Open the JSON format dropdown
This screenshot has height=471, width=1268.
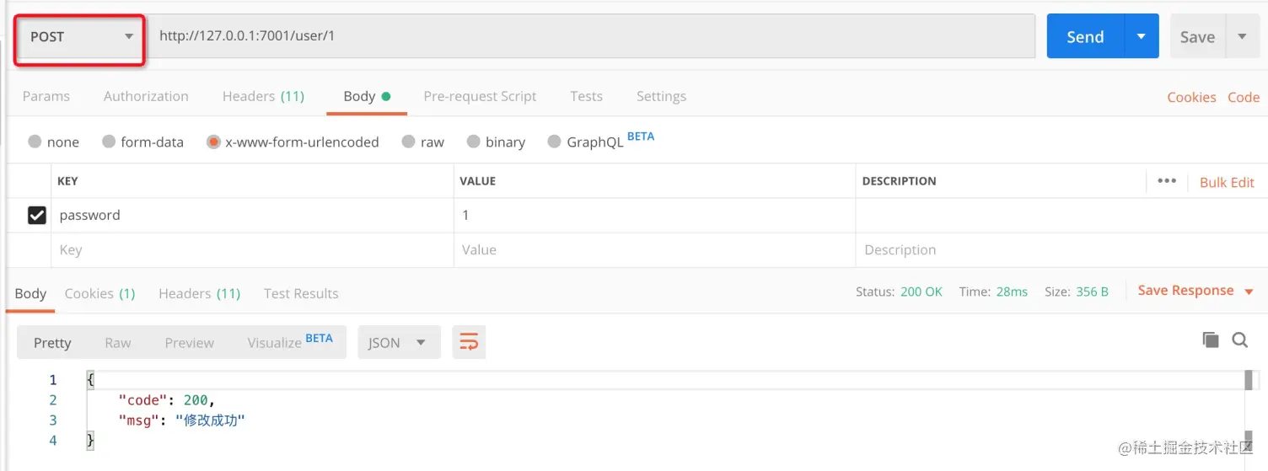pyautogui.click(x=399, y=343)
